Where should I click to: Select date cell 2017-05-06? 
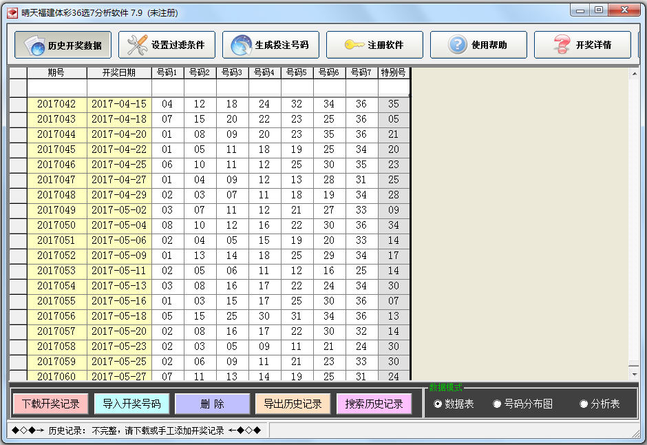(119, 240)
